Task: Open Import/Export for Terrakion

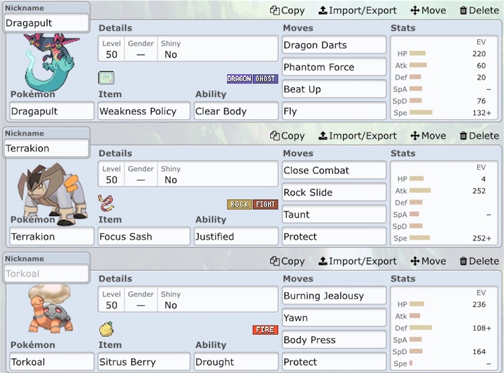Action: click(357, 136)
